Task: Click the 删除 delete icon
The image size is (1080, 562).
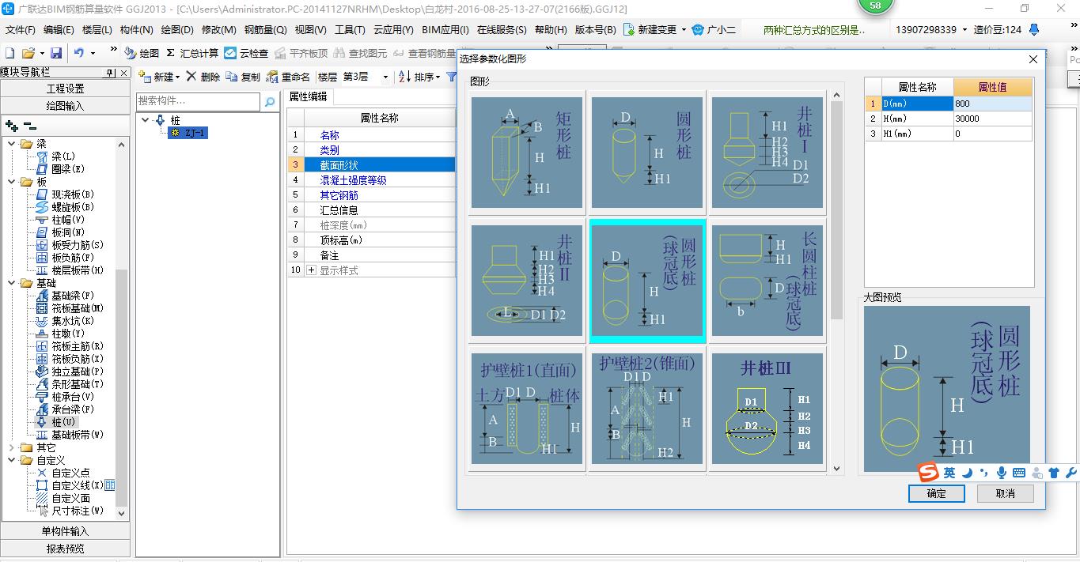Action: point(191,77)
